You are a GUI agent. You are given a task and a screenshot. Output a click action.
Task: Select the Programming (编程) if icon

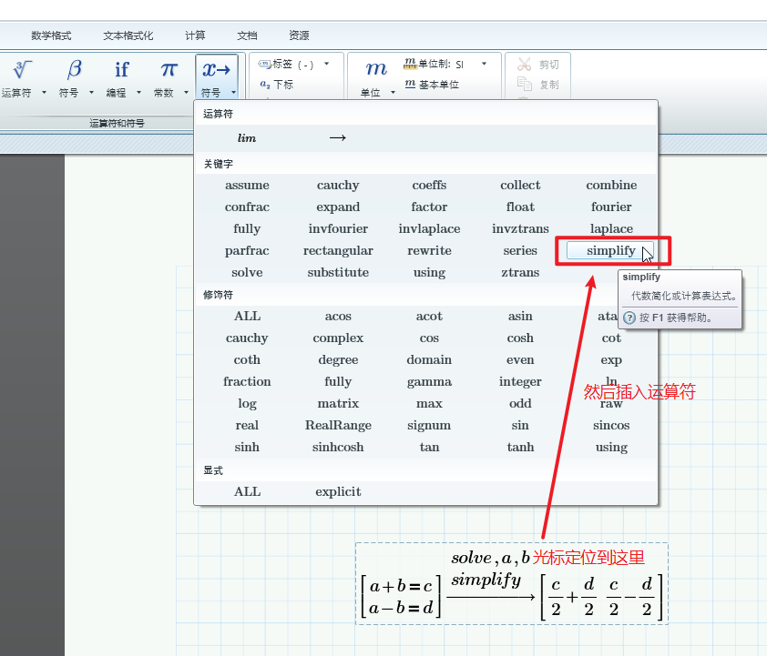(x=121, y=68)
